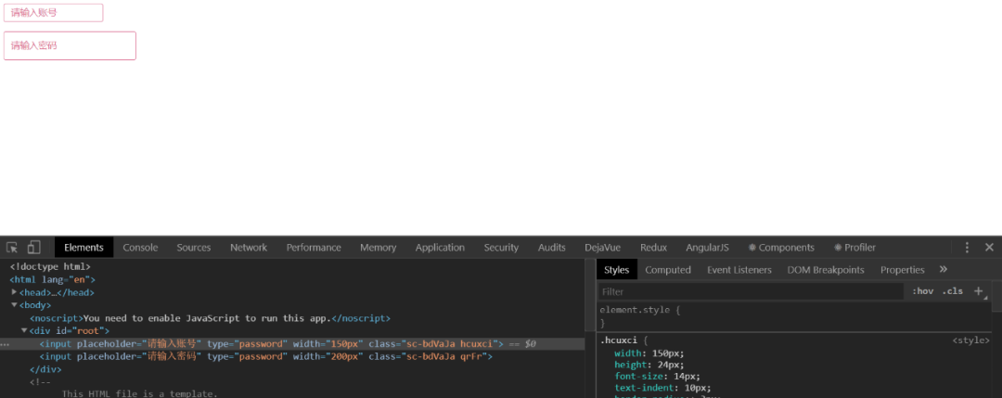Focus the 请输入密码 input box

tap(70, 45)
